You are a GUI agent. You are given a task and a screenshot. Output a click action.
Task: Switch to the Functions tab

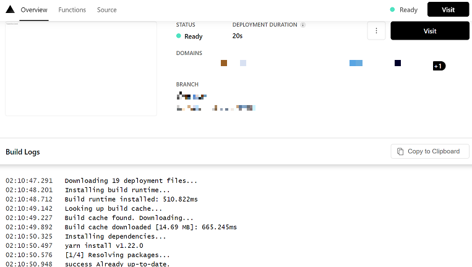tap(72, 10)
